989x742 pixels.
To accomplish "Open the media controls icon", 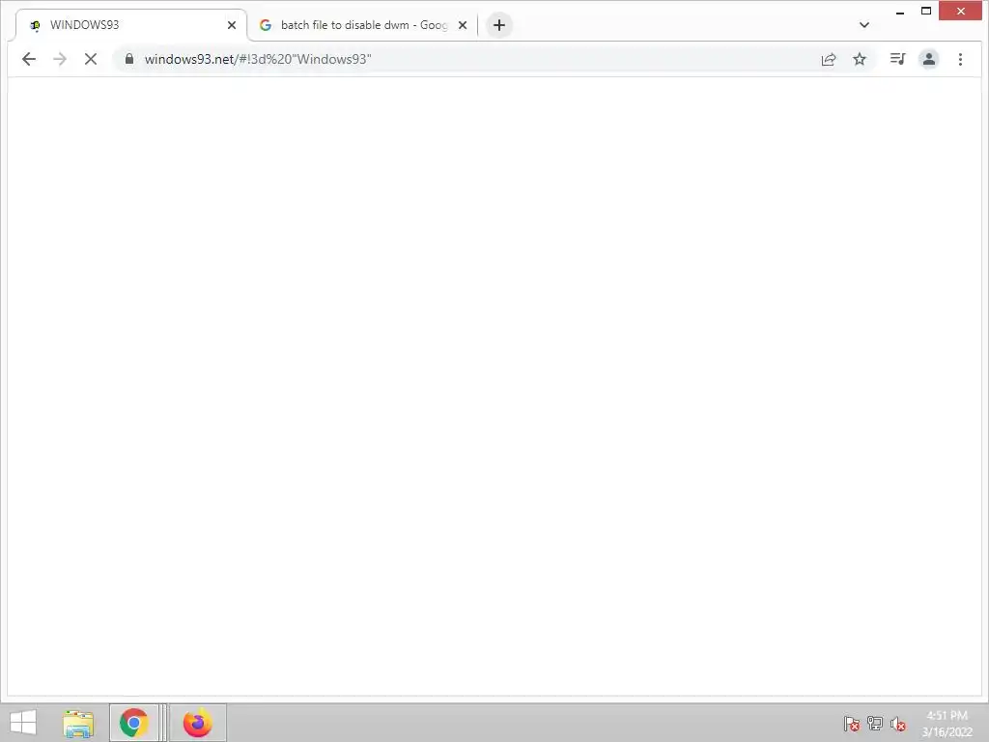I will [x=897, y=59].
